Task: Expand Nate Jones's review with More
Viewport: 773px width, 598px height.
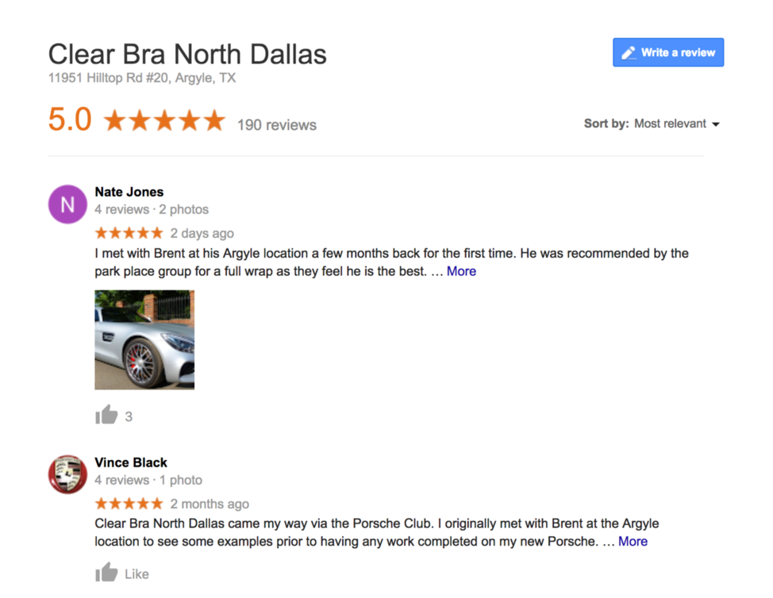Action: [x=461, y=271]
